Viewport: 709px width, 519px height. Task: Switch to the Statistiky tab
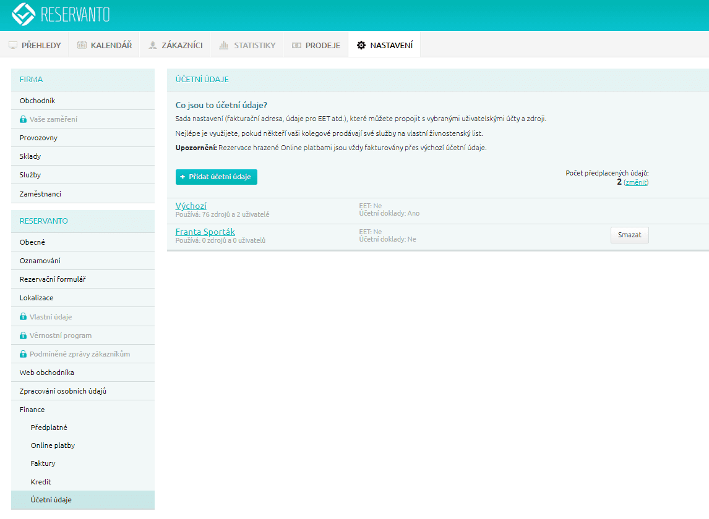point(247,45)
